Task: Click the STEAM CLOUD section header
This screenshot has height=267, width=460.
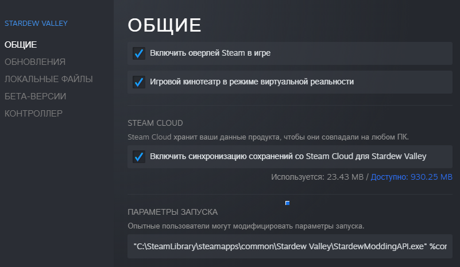Action: [155, 123]
